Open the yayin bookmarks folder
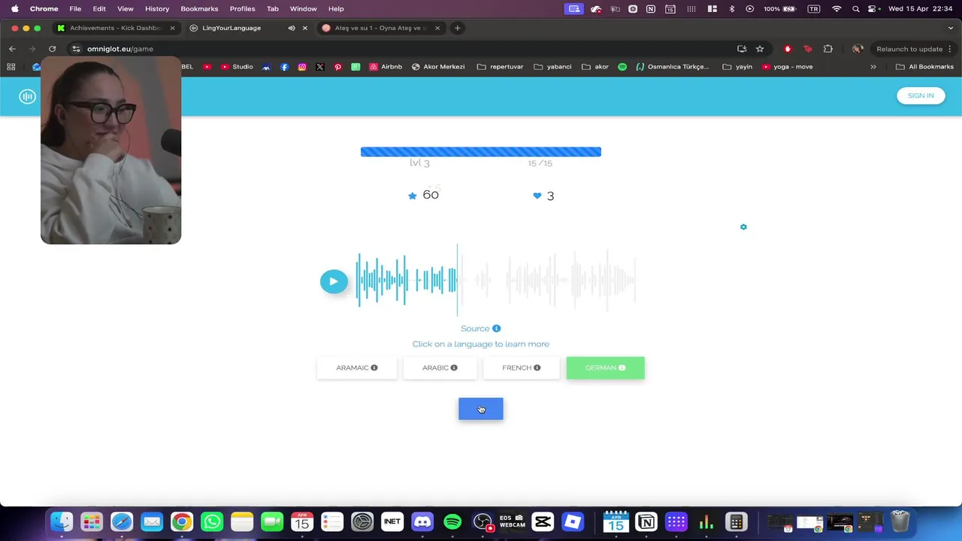962x541 pixels. (x=737, y=67)
